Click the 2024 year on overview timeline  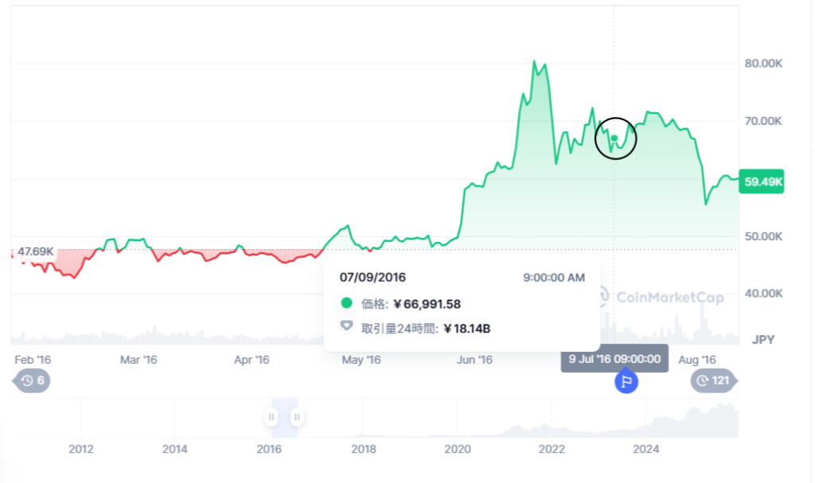[645, 449]
